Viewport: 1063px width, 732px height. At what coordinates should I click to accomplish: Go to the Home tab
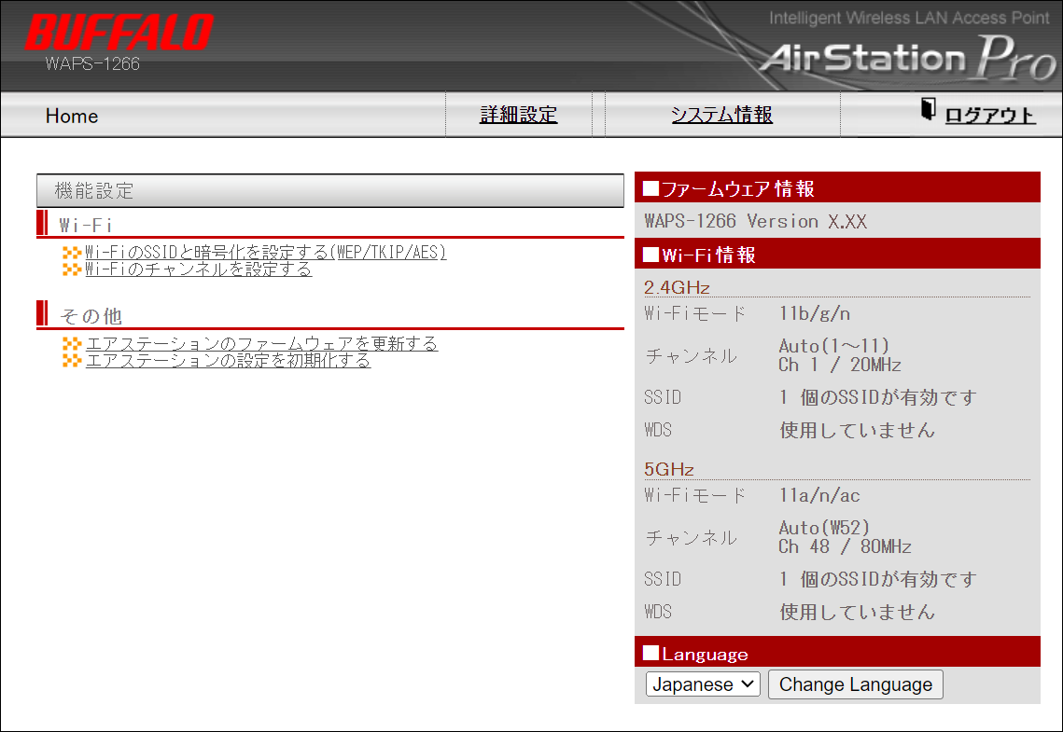click(72, 116)
